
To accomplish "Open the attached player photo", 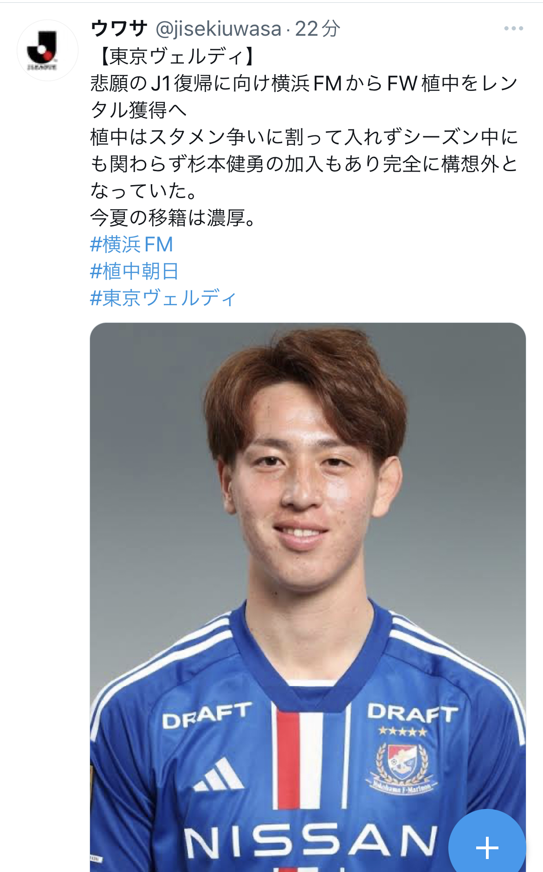I will (308, 597).
